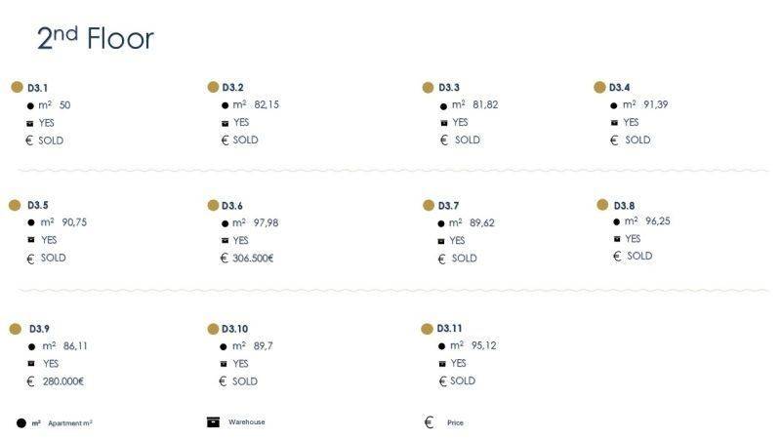Click the warehouse icon in the legend

[x=213, y=422]
